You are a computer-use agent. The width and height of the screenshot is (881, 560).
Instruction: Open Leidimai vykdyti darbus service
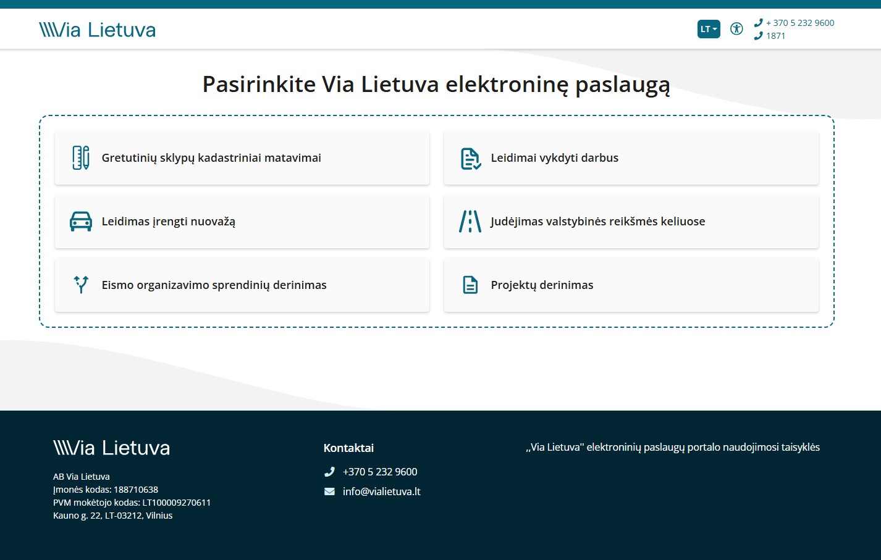(631, 158)
